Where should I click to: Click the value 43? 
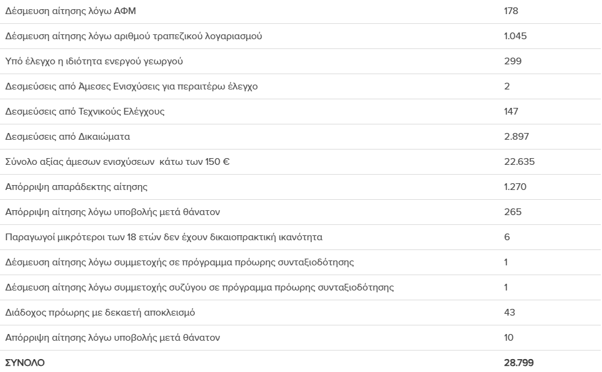coord(509,313)
